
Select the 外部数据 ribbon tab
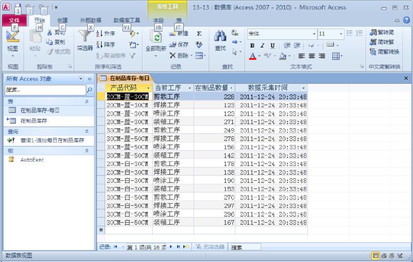(91, 20)
